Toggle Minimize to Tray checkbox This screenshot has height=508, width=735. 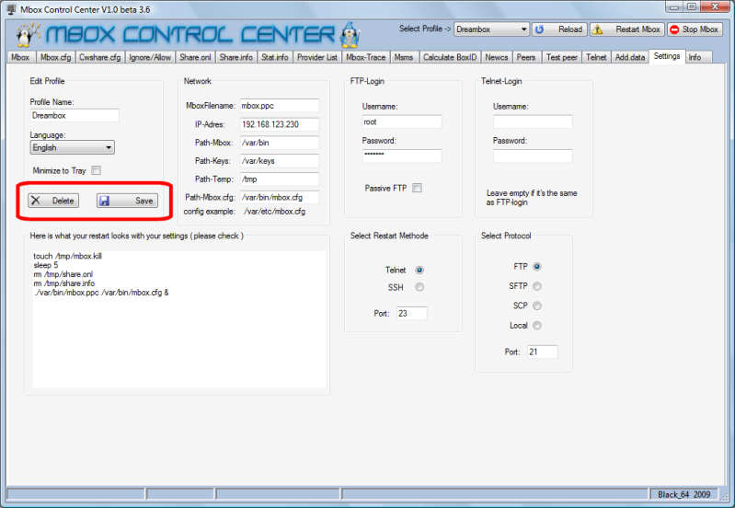(96, 171)
